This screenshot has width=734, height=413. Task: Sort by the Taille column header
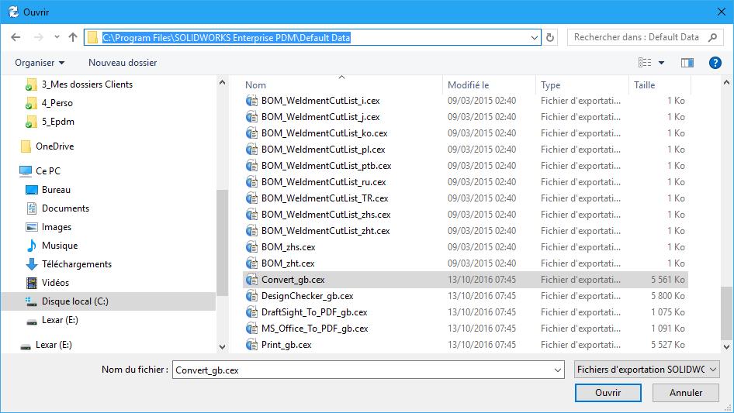[645, 85]
